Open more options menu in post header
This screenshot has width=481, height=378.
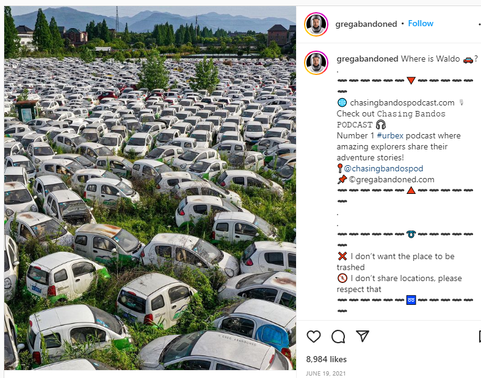(479, 24)
